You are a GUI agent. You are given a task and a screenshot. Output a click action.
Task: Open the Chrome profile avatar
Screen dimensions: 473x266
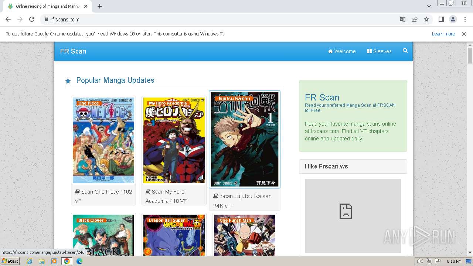coord(453,19)
